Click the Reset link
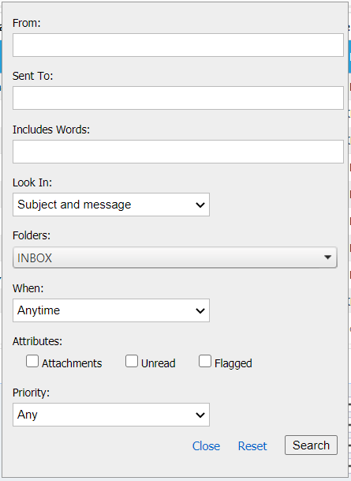The width and height of the screenshot is (351, 481). tap(252, 446)
